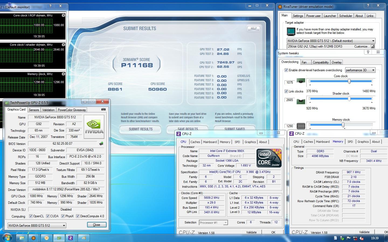This screenshot has width=388, height=242.
Task: Click the Close button in GPU-Z
Action: click(x=96, y=225)
